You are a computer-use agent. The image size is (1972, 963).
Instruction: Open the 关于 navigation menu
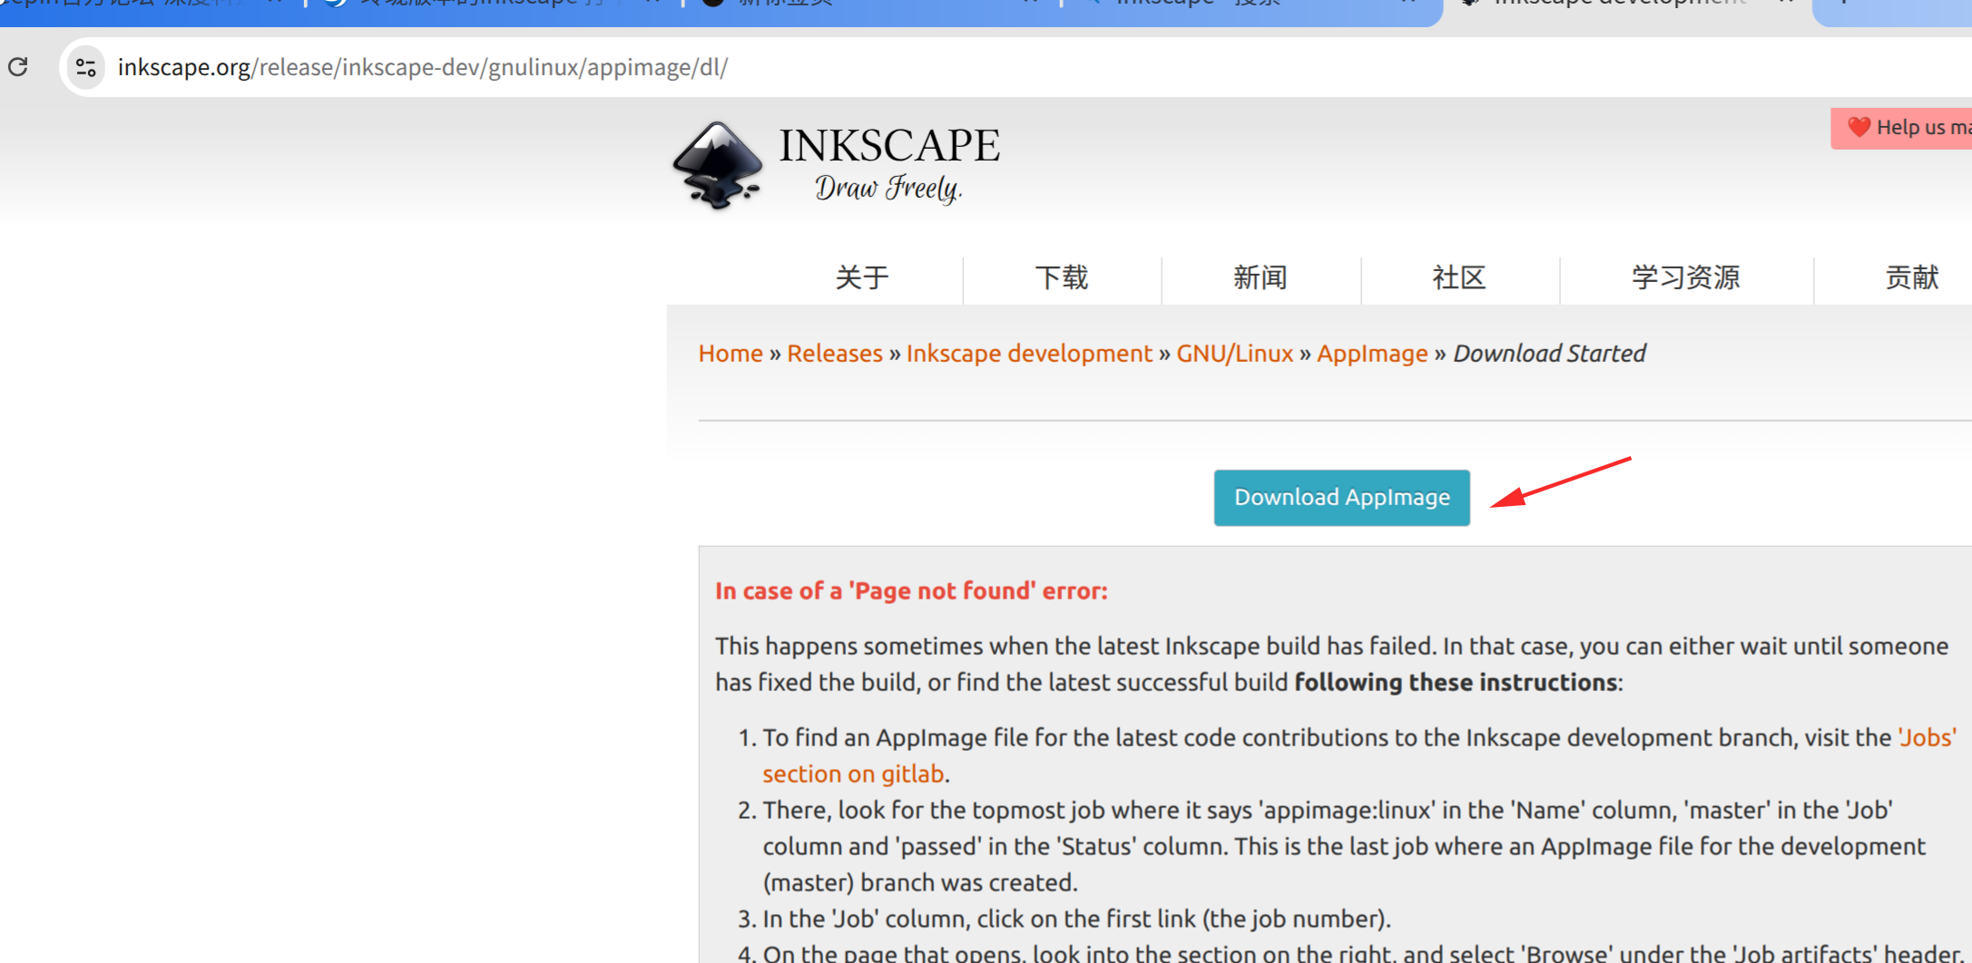[x=862, y=277]
